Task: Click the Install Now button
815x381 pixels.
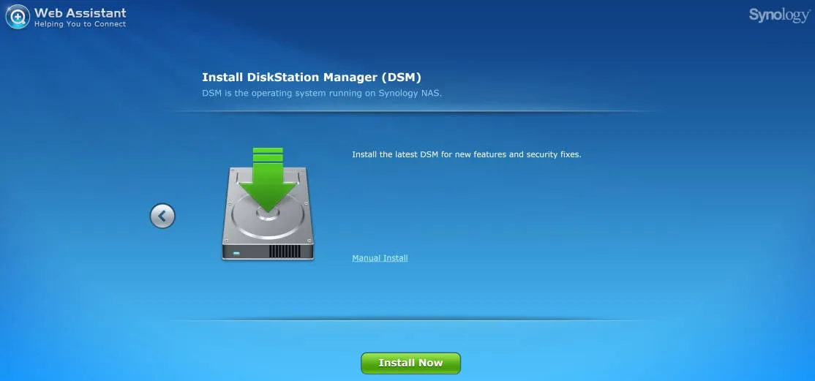Action: point(410,363)
